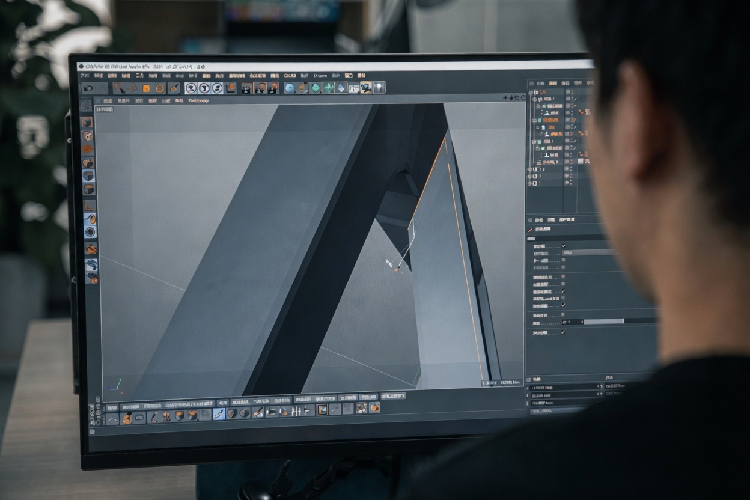Click the blue-grey deformer icon in top toolbar
The image size is (750, 500).
[341, 88]
